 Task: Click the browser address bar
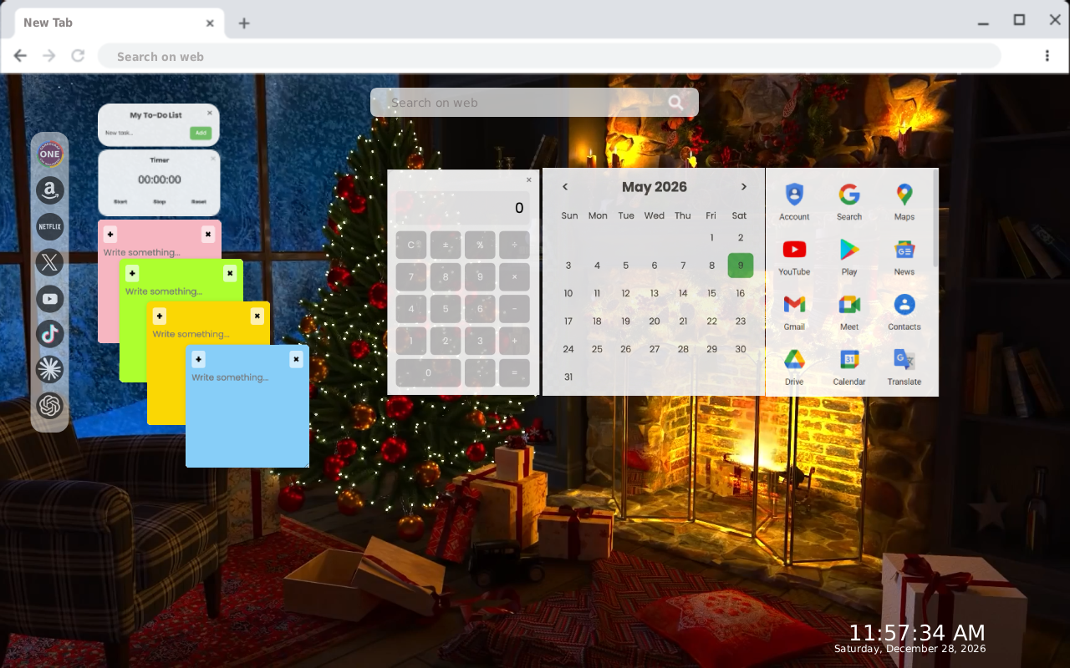(549, 56)
